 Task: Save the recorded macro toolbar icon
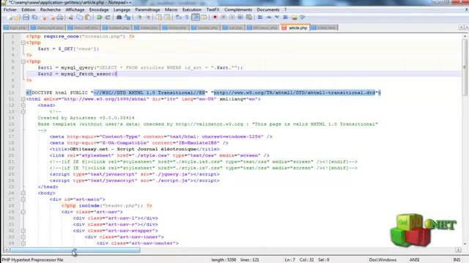[x=249, y=18]
